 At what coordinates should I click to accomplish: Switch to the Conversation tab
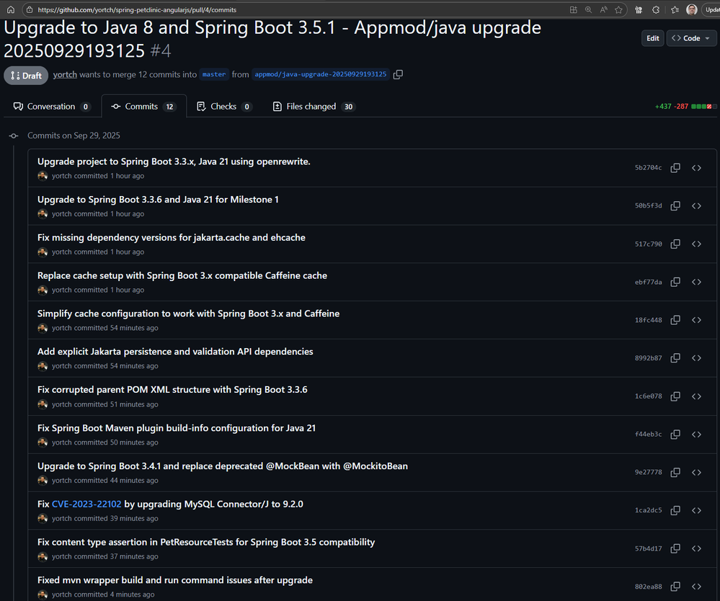51,107
